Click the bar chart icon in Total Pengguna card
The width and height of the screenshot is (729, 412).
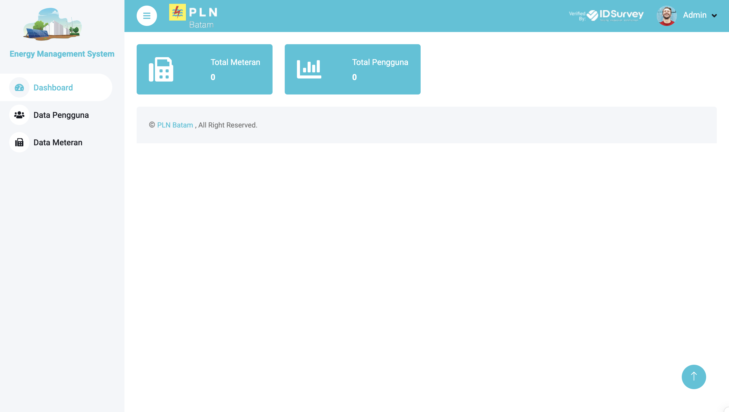point(309,69)
